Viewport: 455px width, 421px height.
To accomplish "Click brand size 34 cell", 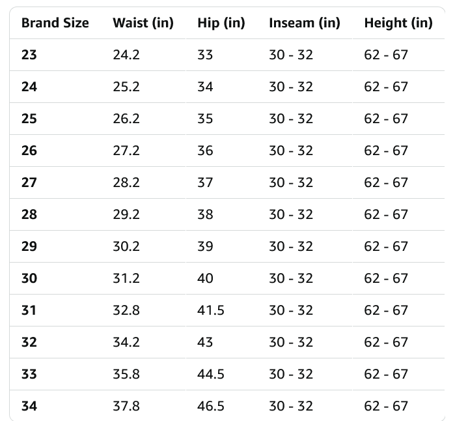I will pos(29,406).
